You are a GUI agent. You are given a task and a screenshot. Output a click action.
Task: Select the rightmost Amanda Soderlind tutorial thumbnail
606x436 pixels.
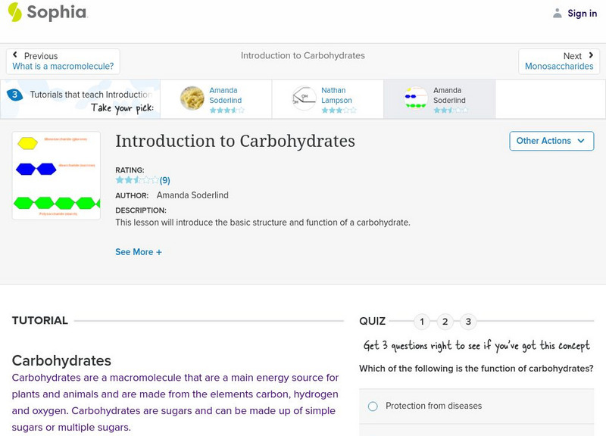click(x=414, y=98)
